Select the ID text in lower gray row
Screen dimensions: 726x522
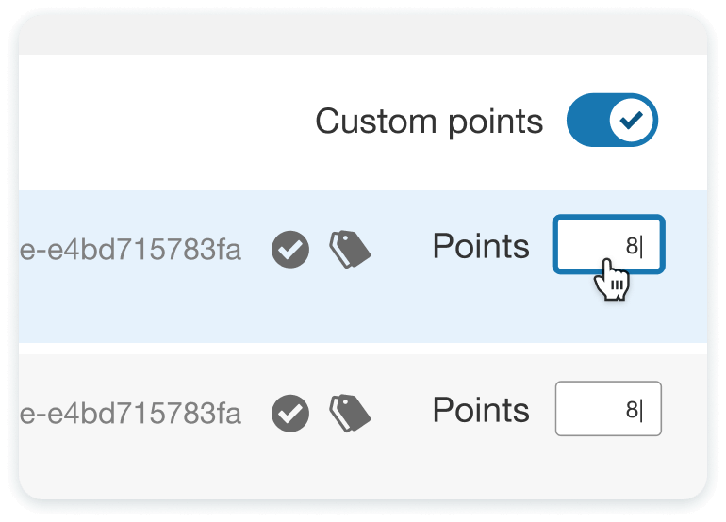pos(130,413)
